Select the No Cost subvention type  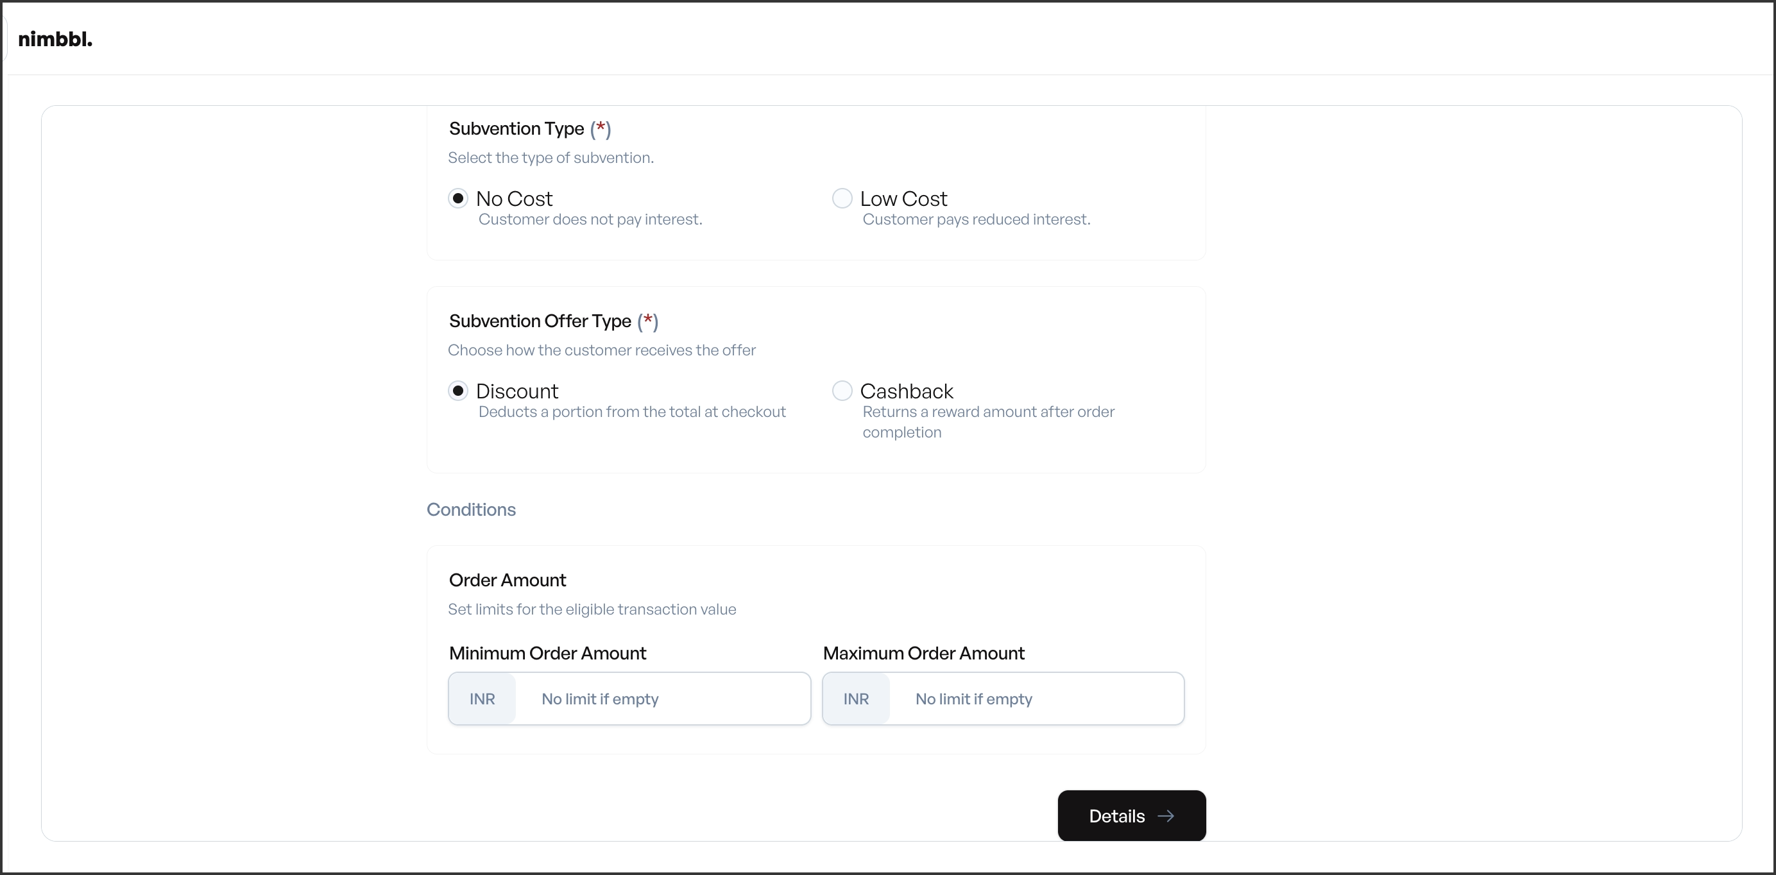459,199
